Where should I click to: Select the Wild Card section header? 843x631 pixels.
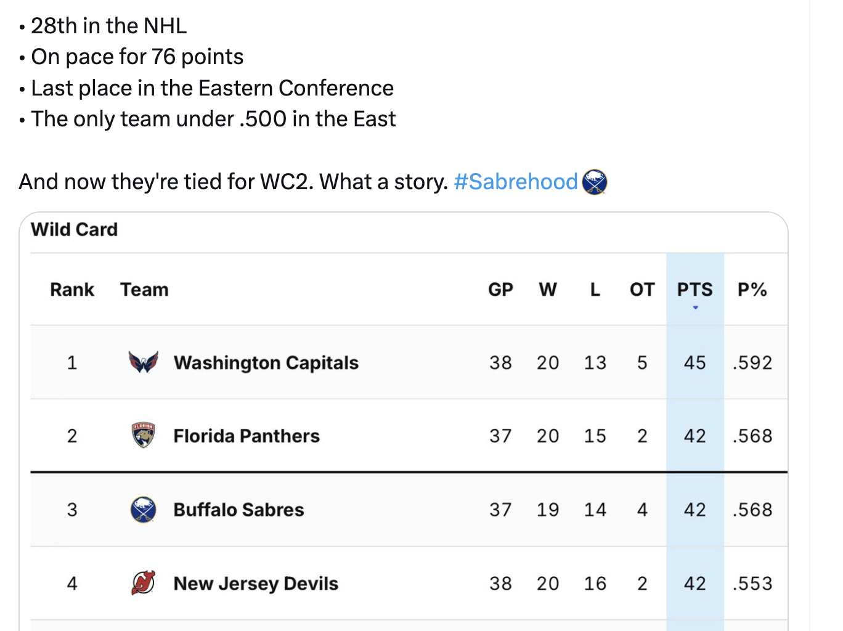(x=74, y=229)
